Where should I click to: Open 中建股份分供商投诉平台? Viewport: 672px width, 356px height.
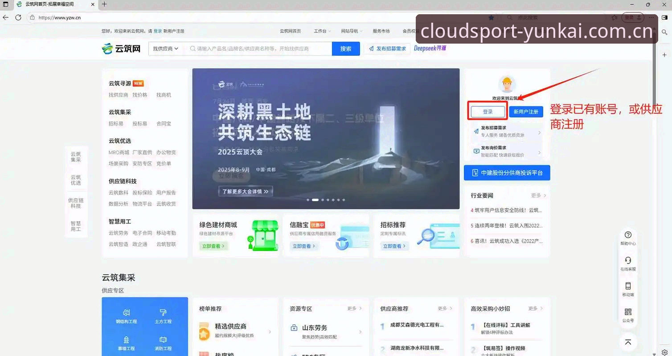coord(507,173)
